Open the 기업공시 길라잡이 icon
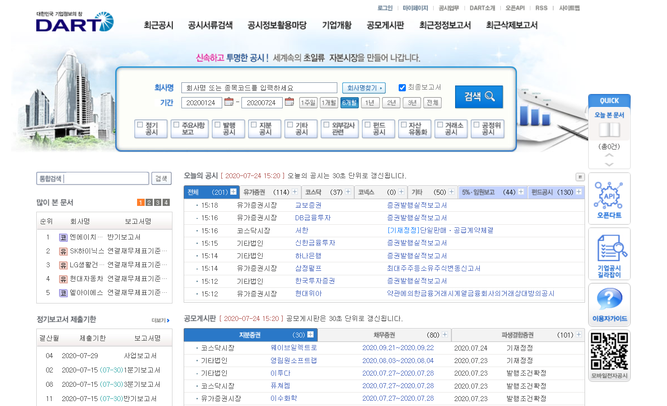The height and width of the screenshot is (406, 667). tap(609, 254)
